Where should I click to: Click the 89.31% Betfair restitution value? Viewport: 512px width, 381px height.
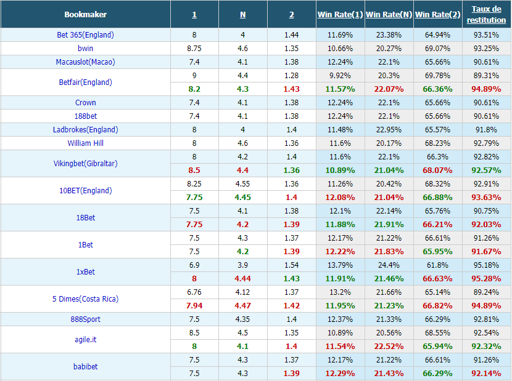click(x=487, y=76)
